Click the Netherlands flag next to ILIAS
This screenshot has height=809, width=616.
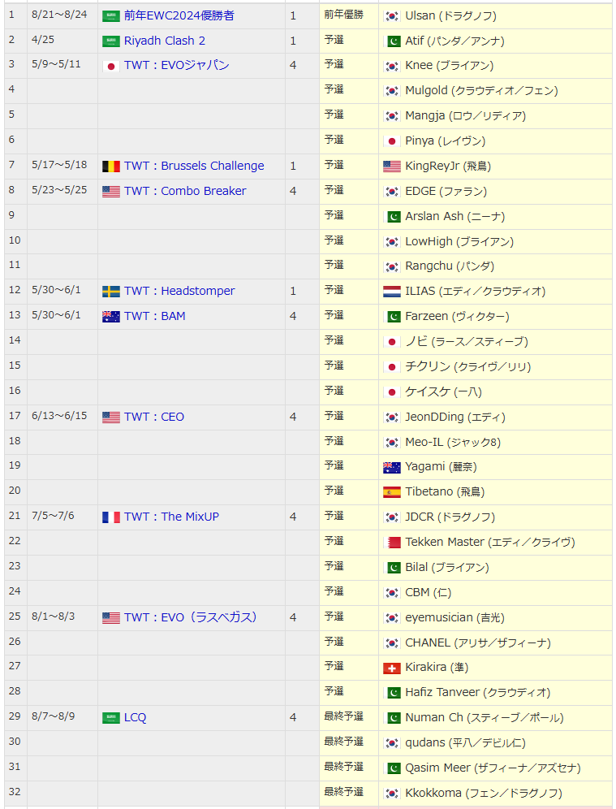click(392, 292)
